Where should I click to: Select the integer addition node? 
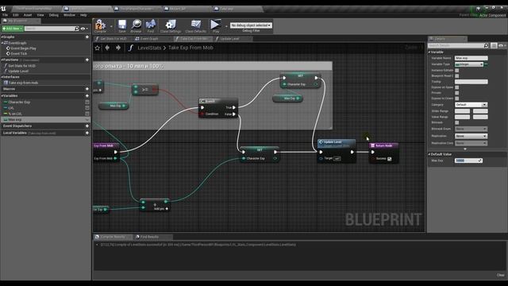click(155, 205)
